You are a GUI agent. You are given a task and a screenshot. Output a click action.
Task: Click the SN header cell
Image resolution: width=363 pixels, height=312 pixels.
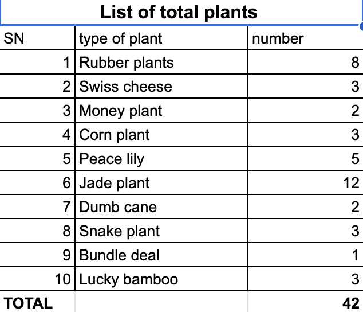37,38
